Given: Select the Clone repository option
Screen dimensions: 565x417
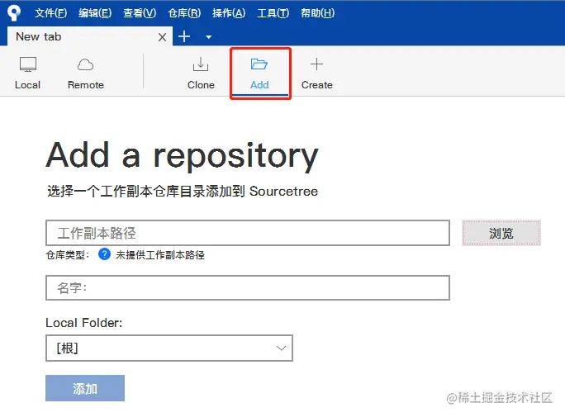Looking at the screenshot, I should tap(201, 73).
